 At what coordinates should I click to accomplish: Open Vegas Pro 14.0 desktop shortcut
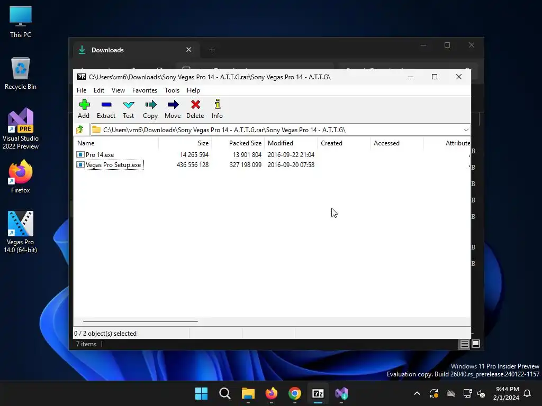(x=21, y=232)
